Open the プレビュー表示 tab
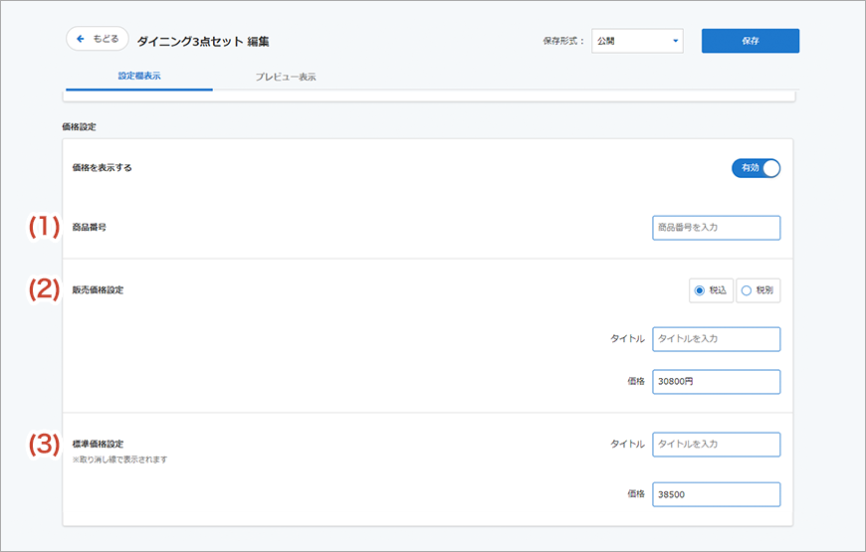Screen dimensions: 866x552 (286, 77)
